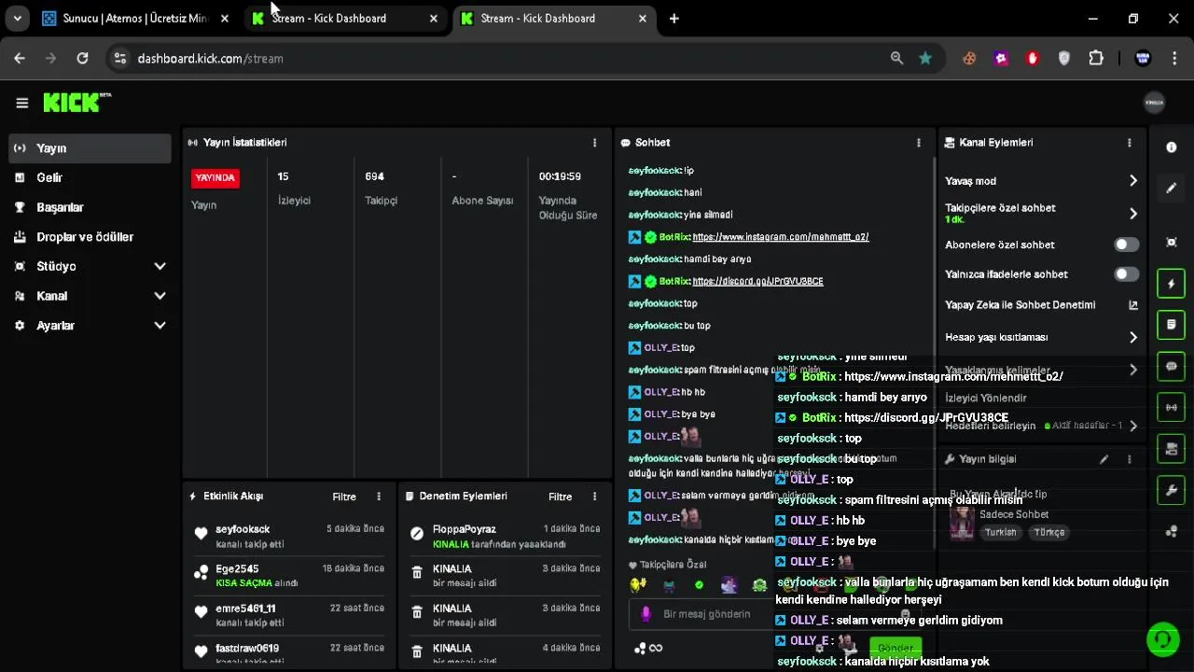1194x672 pixels.
Task: Open the instagram.com/mehmettt_o2 chat link
Action: point(781,237)
